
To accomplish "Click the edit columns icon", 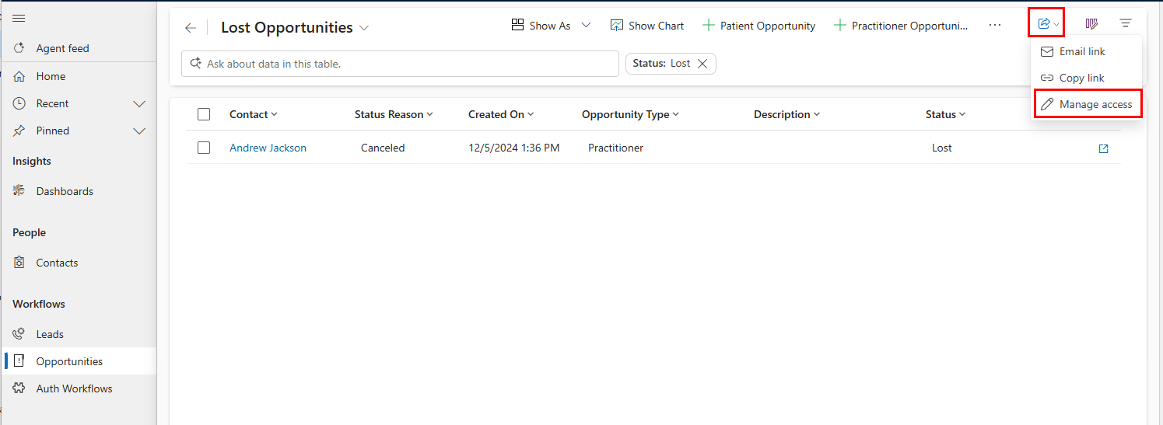I will pos(1091,24).
